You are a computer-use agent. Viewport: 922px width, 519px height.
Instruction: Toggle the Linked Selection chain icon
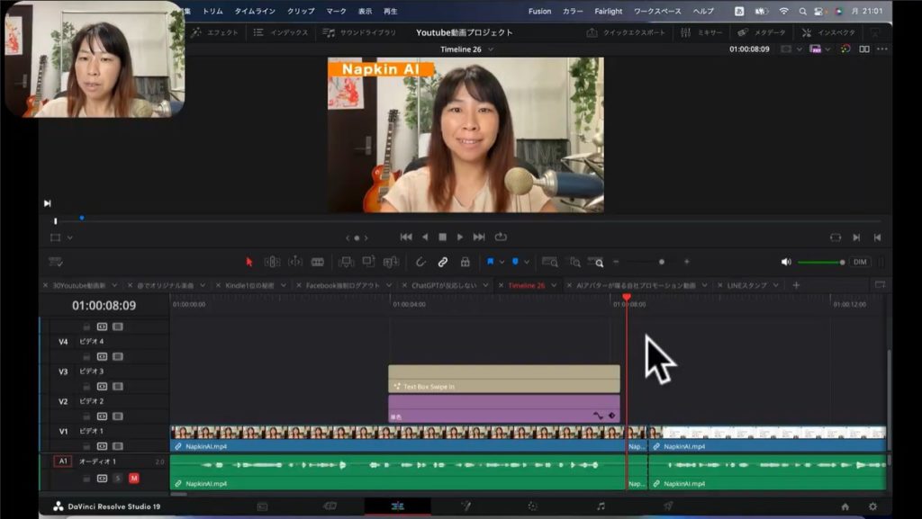(443, 262)
